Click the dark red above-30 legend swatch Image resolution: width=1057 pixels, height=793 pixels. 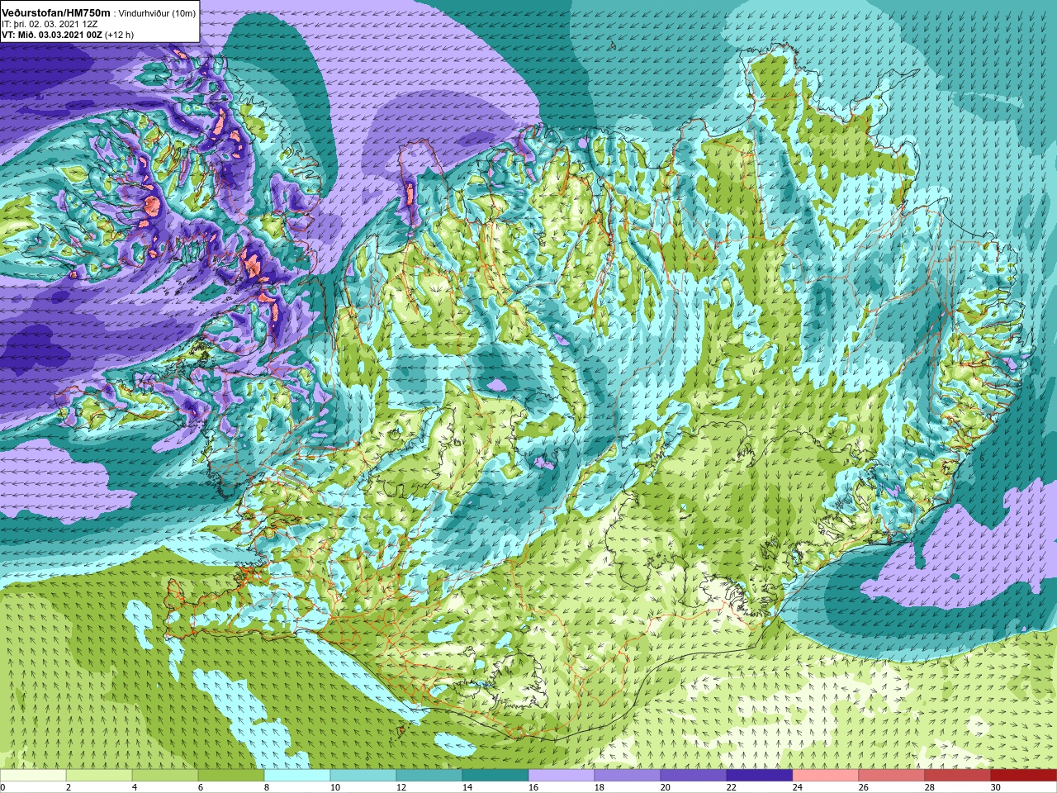coord(1024,776)
